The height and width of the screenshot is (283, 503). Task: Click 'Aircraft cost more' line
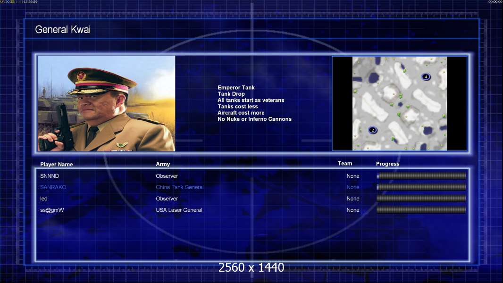tap(241, 113)
